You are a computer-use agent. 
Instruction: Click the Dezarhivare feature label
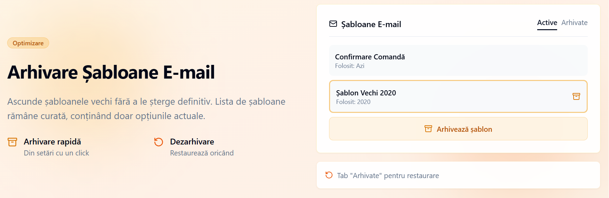click(x=192, y=142)
